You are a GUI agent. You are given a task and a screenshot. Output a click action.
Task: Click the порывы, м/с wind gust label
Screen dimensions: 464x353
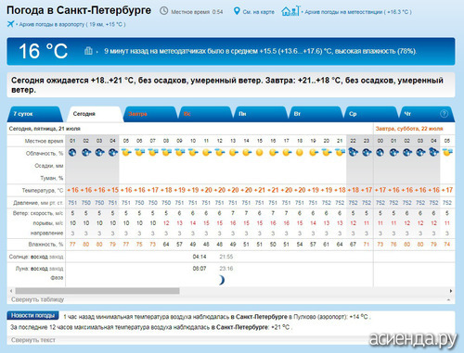48,223
